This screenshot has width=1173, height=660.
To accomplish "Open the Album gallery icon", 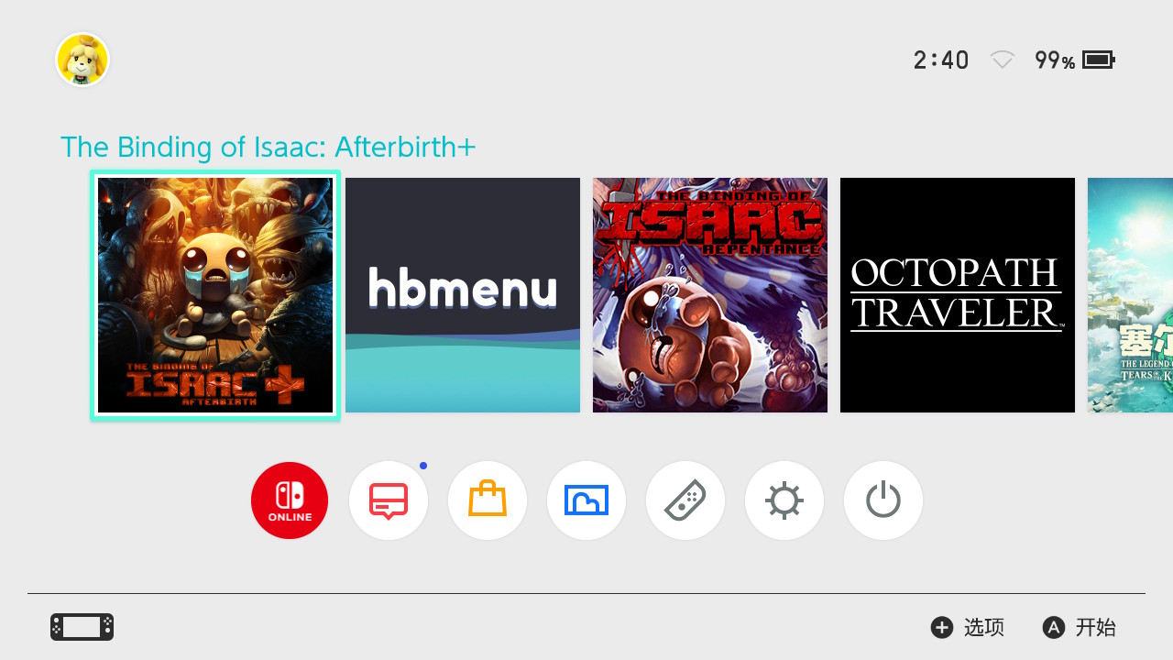I will point(586,500).
